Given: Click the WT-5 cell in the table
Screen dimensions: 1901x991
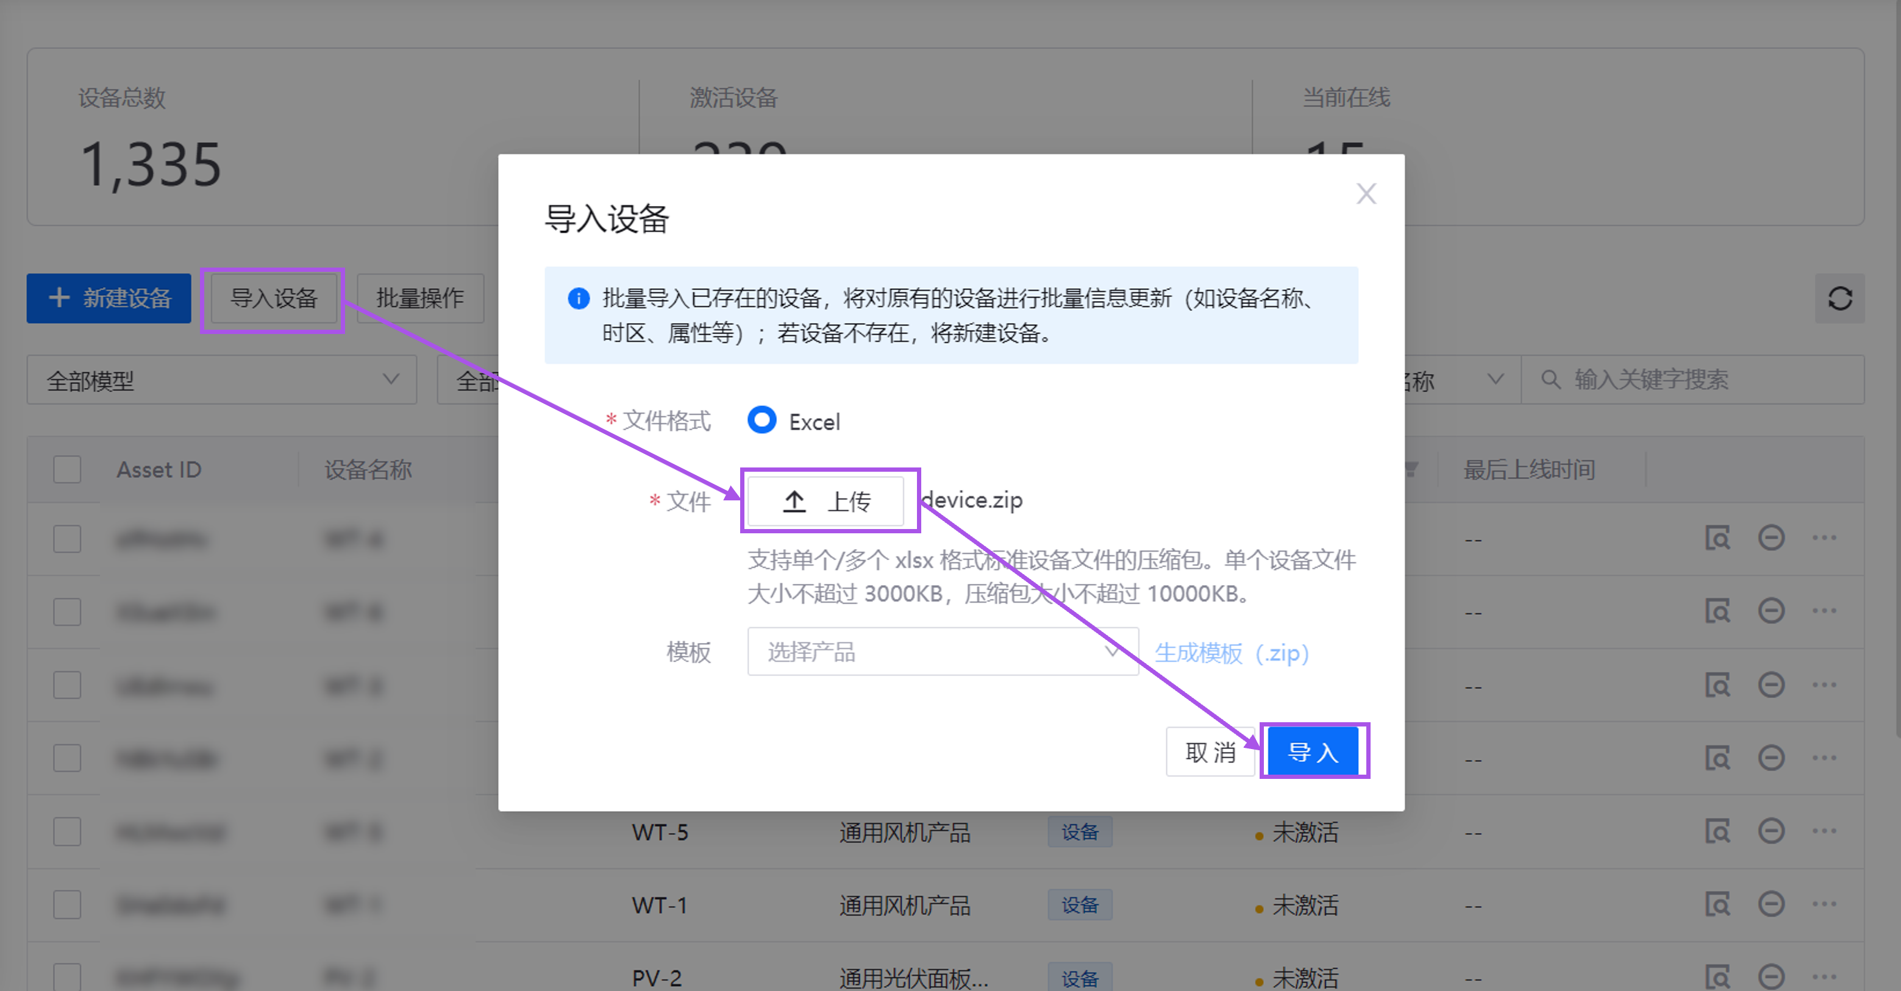Looking at the screenshot, I should click(660, 833).
